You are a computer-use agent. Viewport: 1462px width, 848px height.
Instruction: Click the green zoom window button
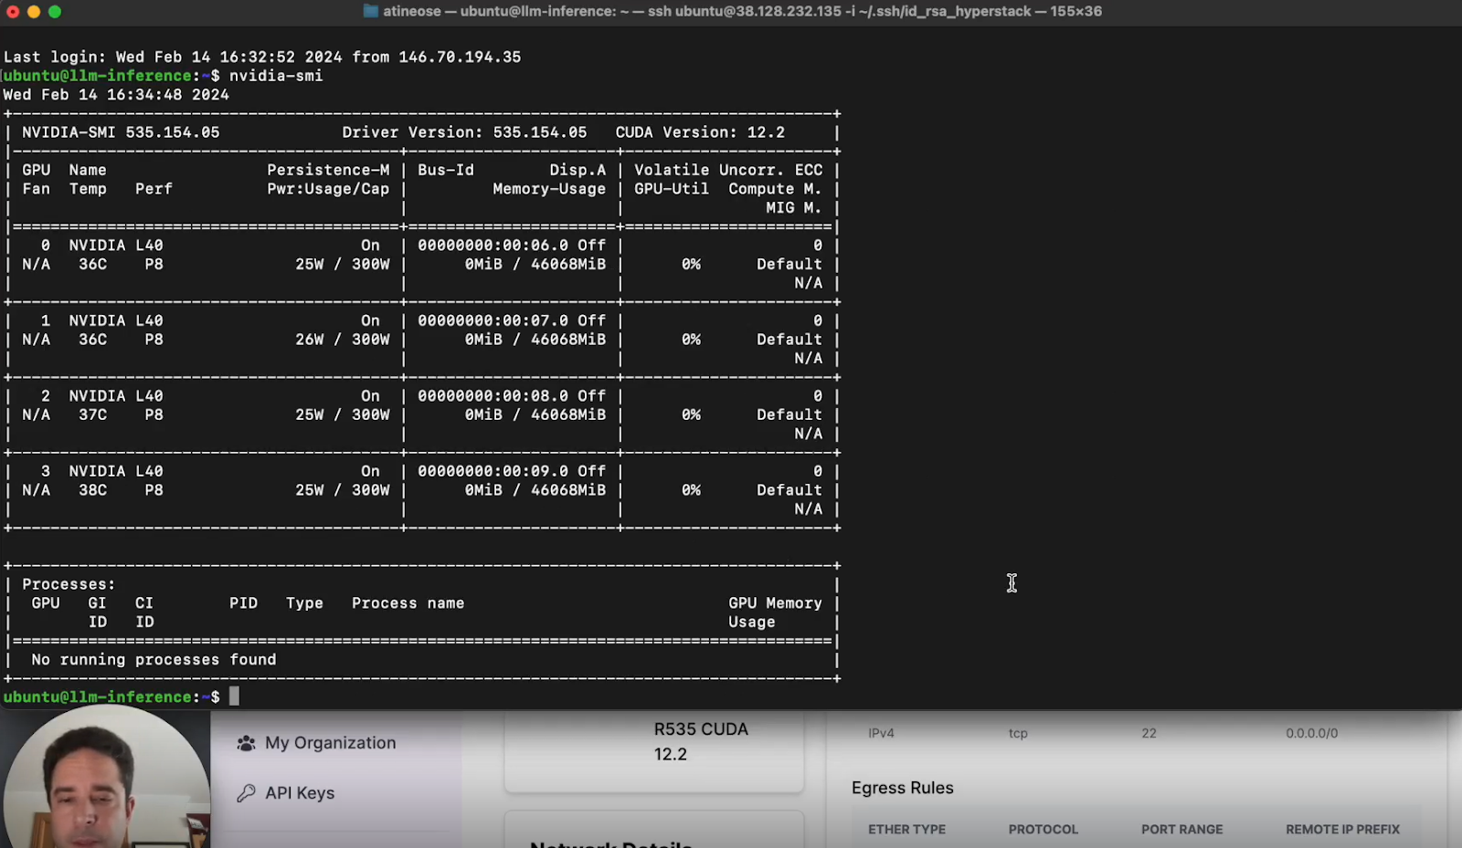coord(55,12)
